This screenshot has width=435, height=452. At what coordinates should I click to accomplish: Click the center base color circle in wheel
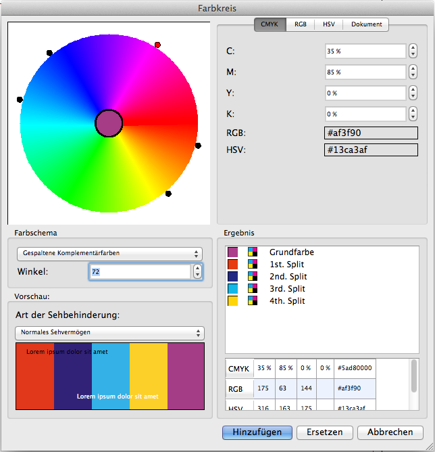click(109, 123)
